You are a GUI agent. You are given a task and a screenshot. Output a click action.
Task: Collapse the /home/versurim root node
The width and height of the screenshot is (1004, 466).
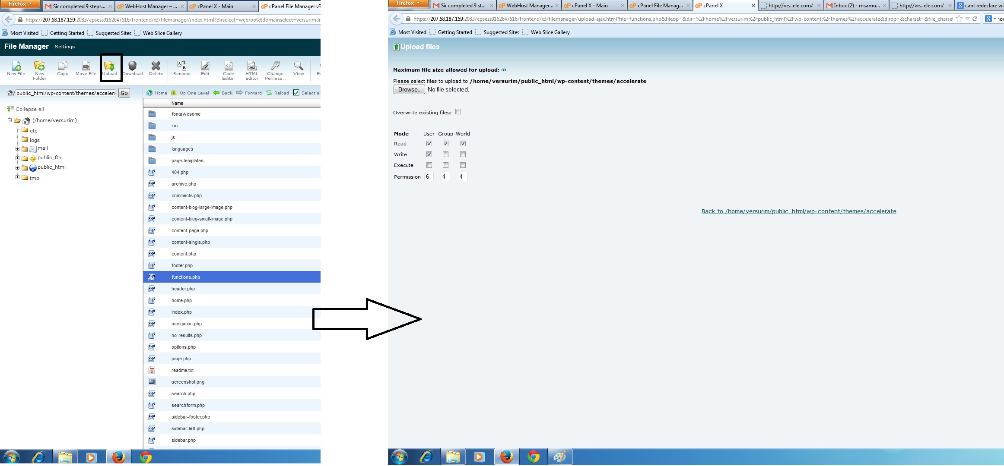coord(10,120)
